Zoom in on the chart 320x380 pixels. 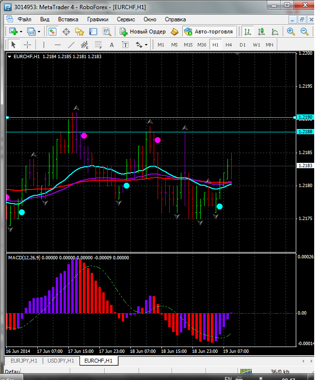coord(291,32)
